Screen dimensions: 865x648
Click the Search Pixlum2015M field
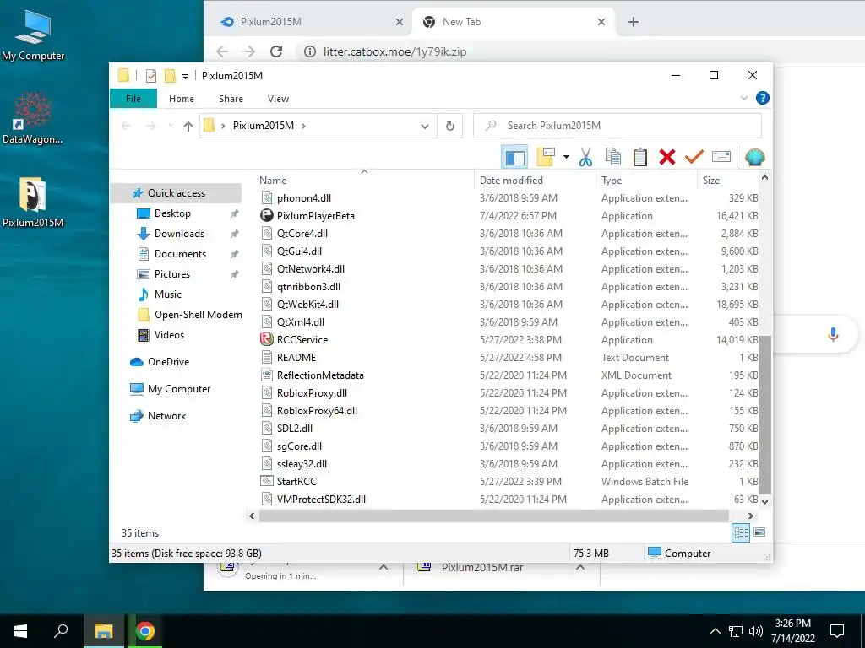point(617,127)
